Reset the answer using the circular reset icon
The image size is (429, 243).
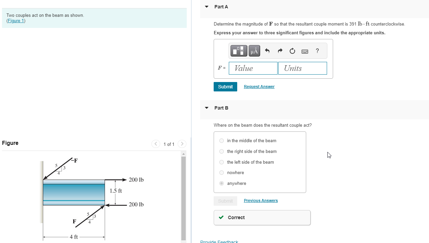tap(292, 51)
